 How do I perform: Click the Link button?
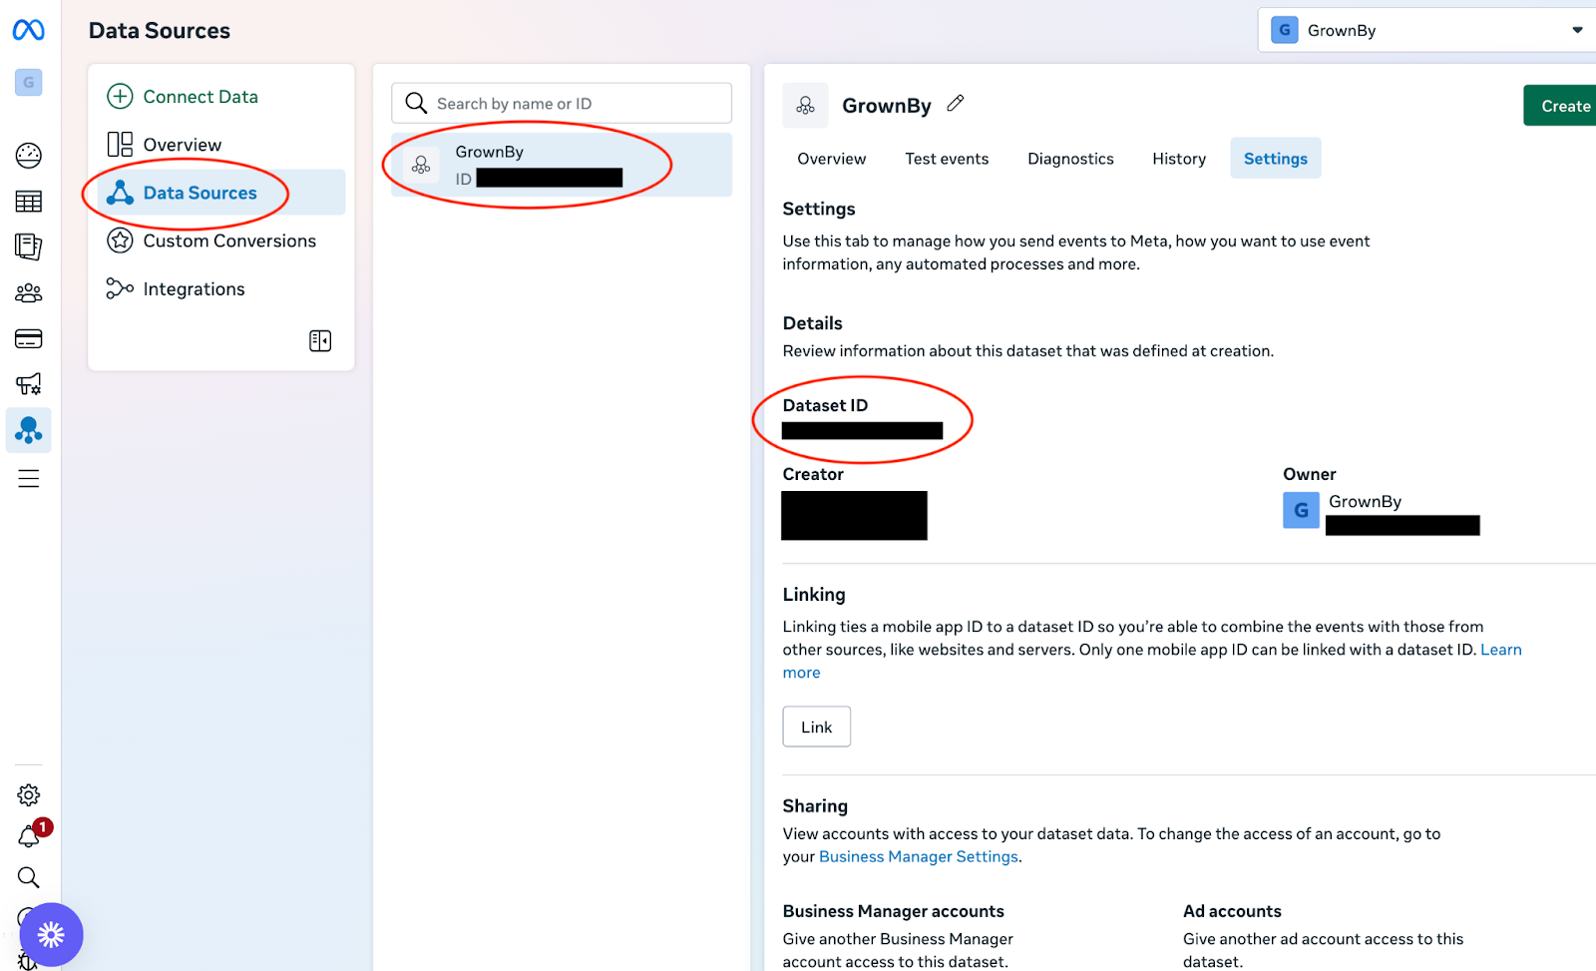[816, 727]
